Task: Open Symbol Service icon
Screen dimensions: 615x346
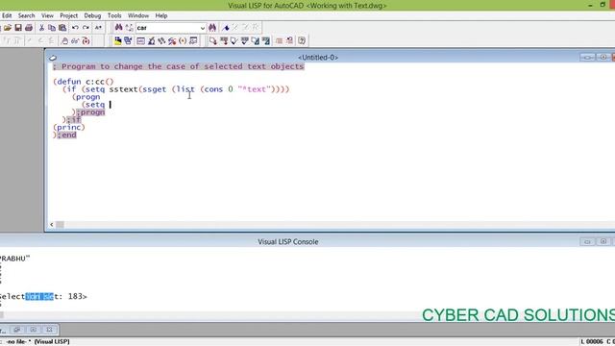Action: point(172,40)
